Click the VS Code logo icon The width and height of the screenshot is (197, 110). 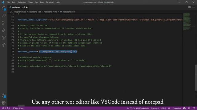pyautogui.click(x=3, y=2)
